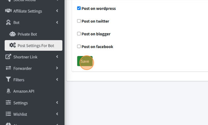Expand the Filters submenu chevron
Screen dimensions: 208x125
click(x=57, y=80)
